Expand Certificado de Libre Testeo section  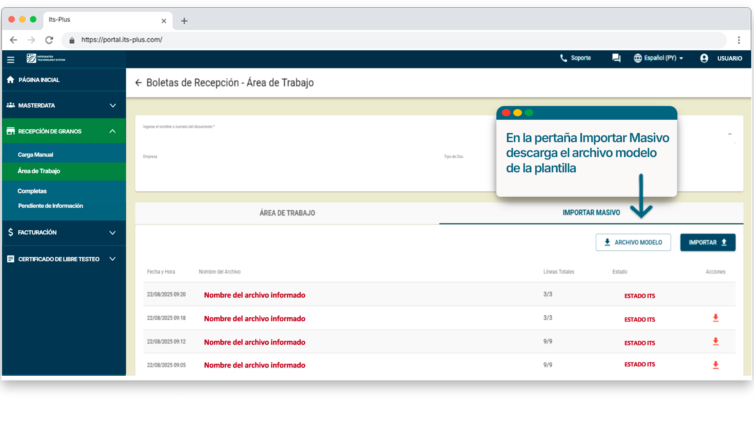[112, 259]
